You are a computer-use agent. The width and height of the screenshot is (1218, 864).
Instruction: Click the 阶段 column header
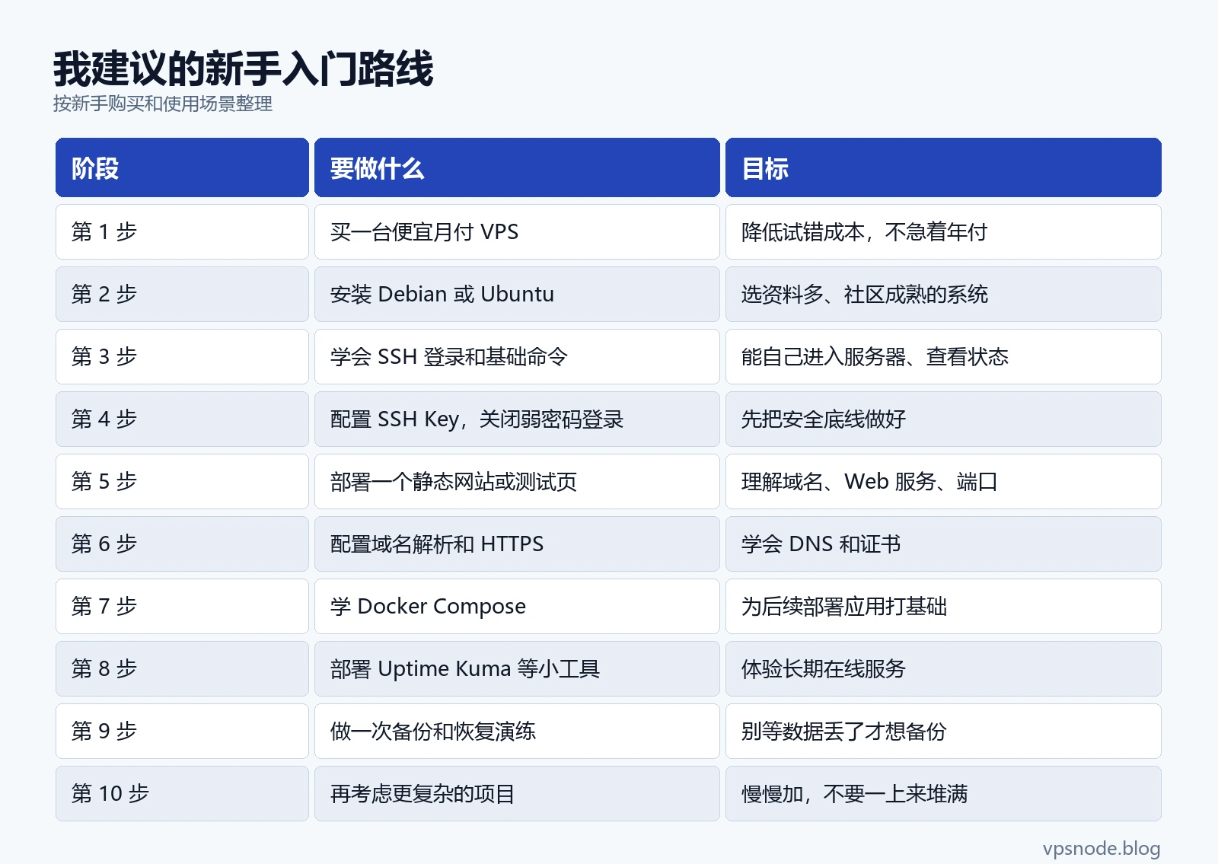click(x=182, y=167)
